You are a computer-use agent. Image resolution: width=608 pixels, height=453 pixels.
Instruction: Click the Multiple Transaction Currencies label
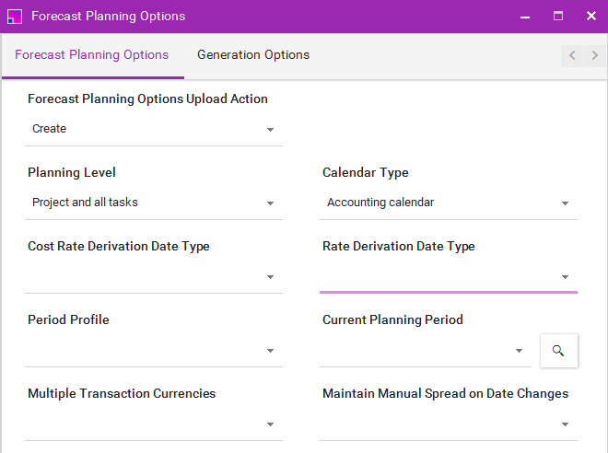click(x=122, y=393)
